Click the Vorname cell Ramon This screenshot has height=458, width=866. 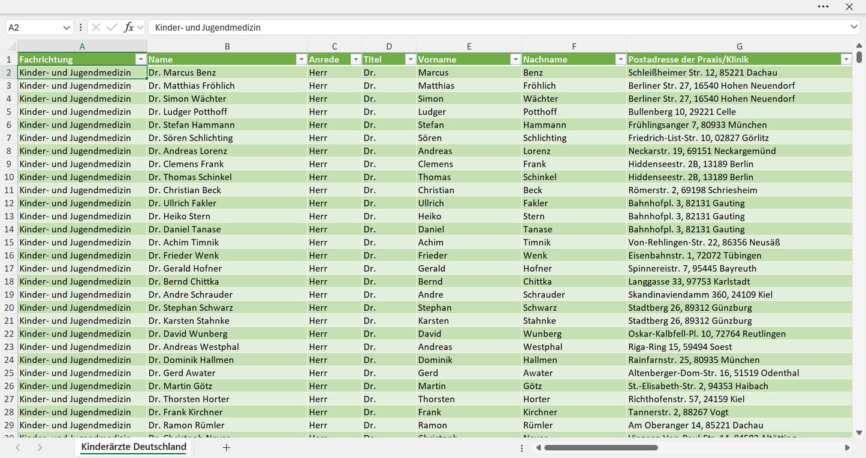tap(469, 425)
